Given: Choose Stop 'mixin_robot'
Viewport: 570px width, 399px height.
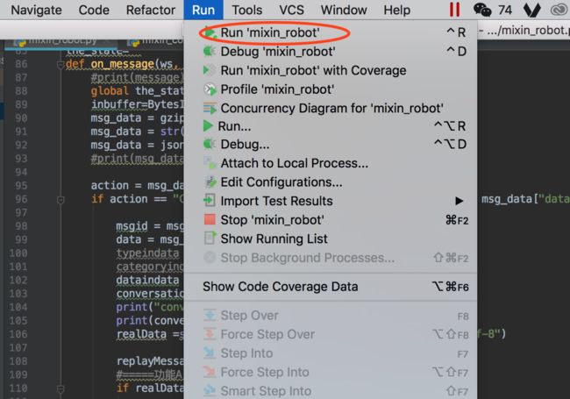Looking at the screenshot, I should [331, 220].
